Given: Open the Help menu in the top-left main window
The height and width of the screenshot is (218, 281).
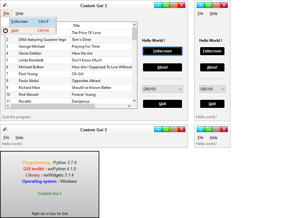Looking at the screenshot, I should 19,13.
